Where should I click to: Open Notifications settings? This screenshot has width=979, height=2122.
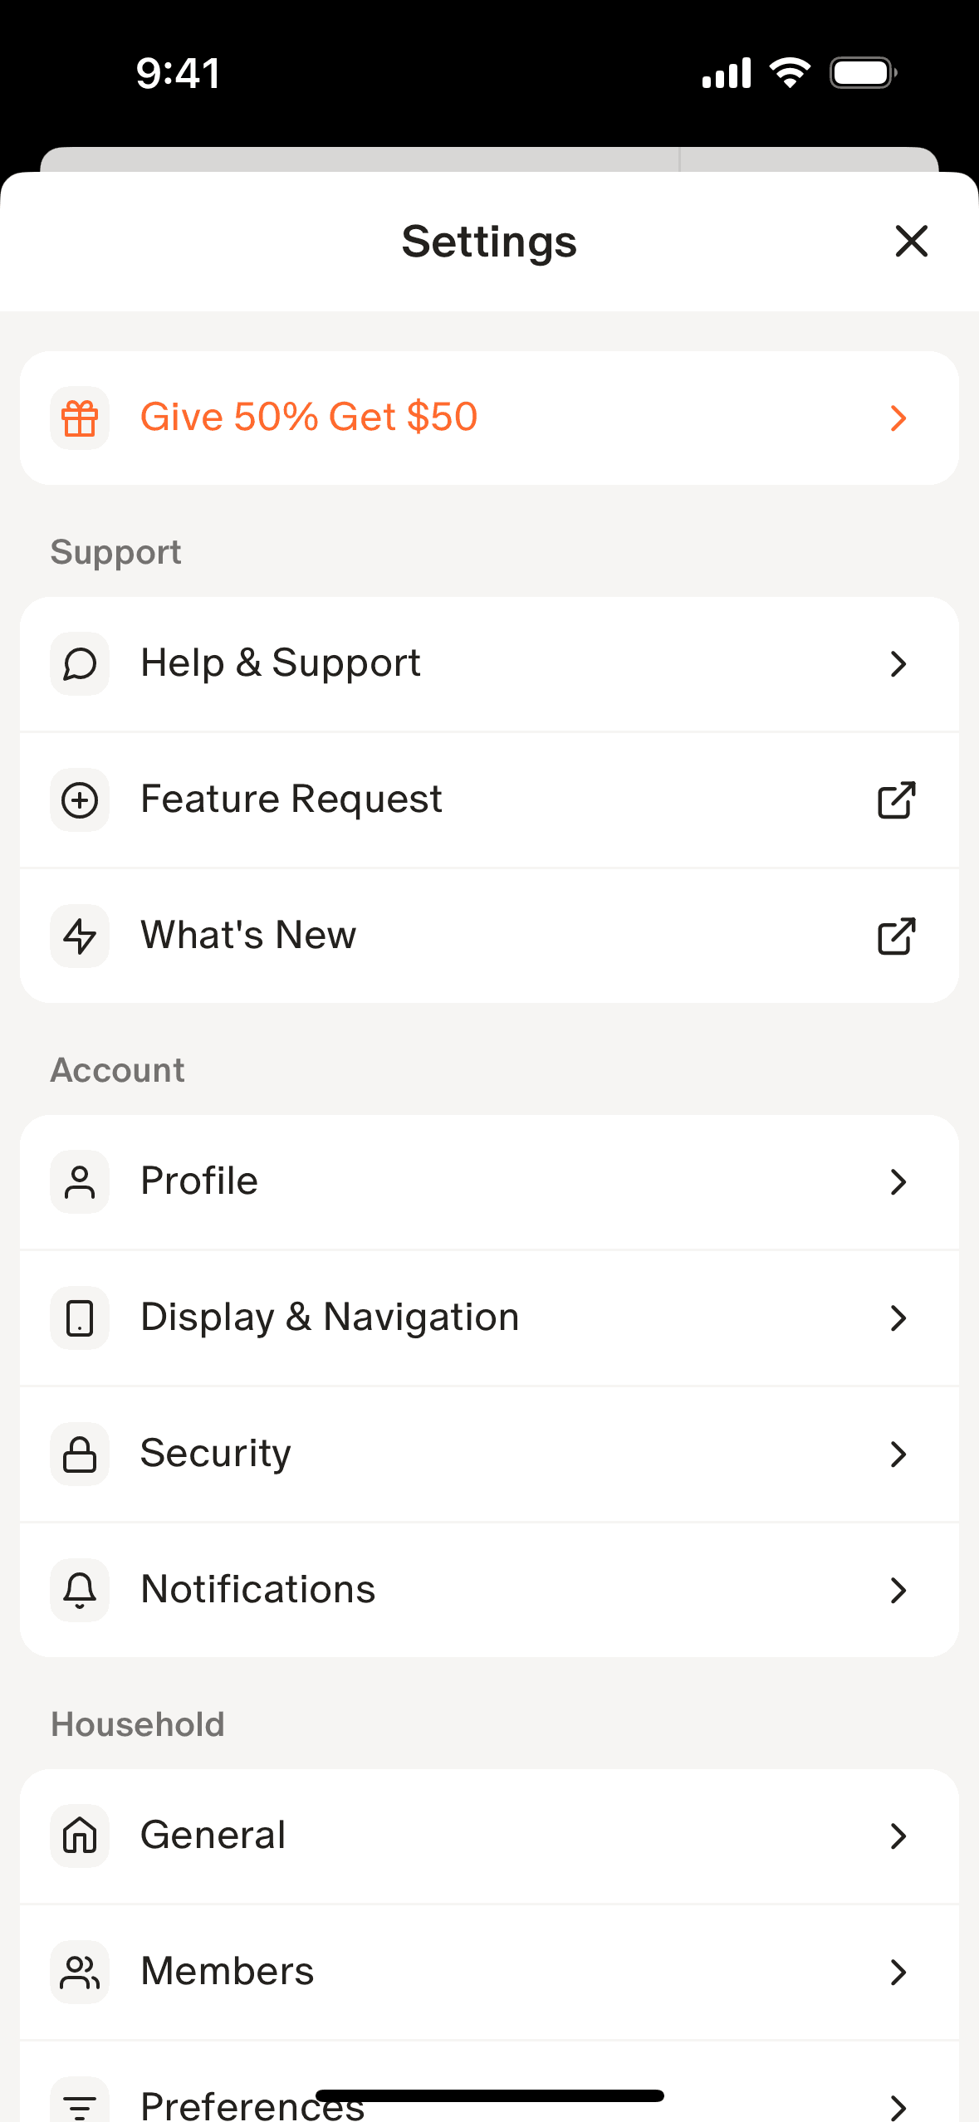pyautogui.click(x=488, y=1591)
